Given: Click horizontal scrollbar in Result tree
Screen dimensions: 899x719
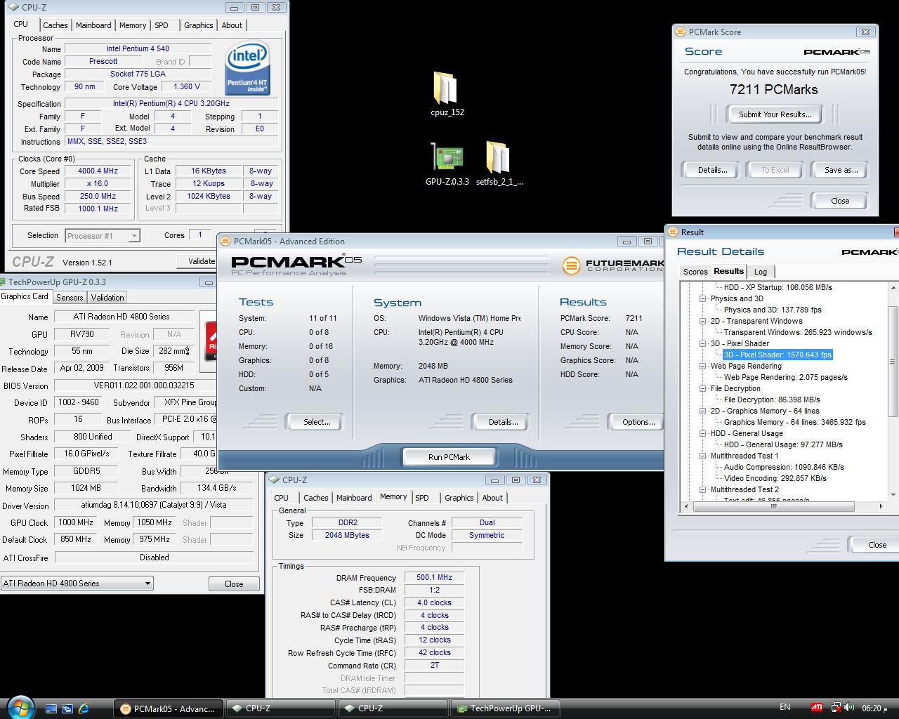Looking at the screenshot, I should (x=773, y=506).
